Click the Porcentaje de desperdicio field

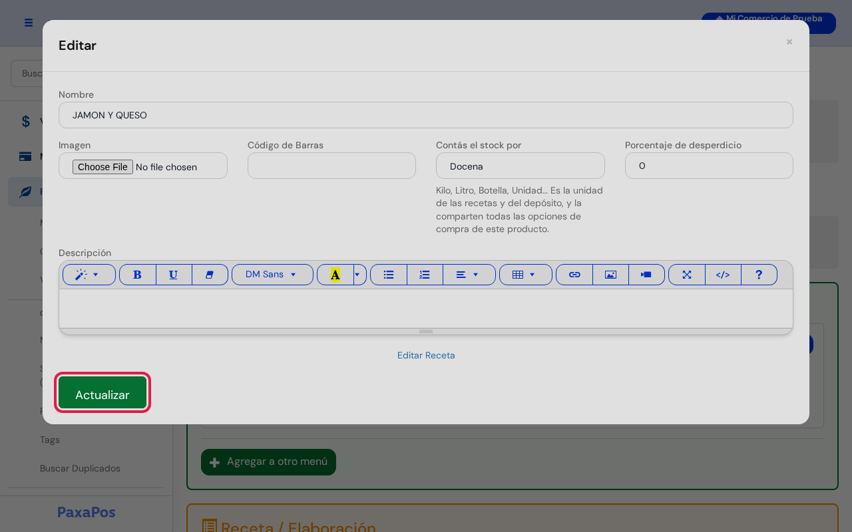click(x=709, y=166)
